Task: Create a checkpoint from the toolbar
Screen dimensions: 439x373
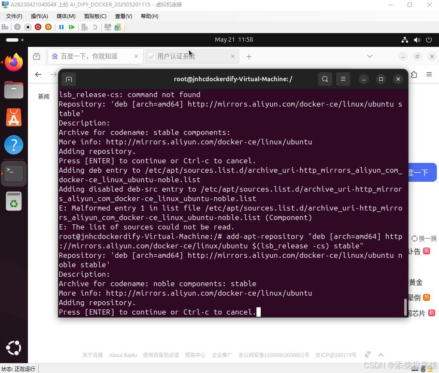Action: click(85, 27)
